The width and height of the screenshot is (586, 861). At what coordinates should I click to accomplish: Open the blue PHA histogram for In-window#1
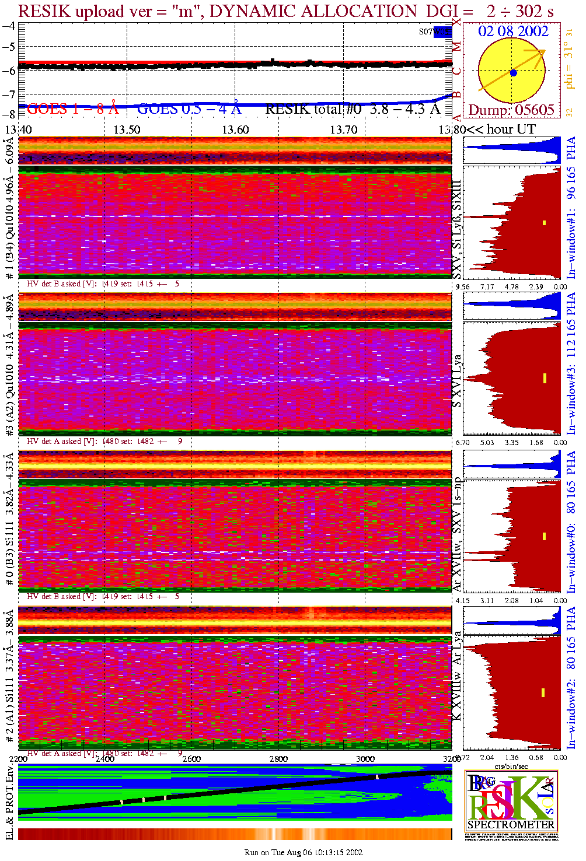(x=511, y=150)
